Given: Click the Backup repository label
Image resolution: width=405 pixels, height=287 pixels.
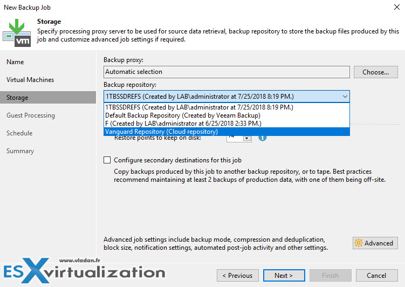Looking at the screenshot, I should pyautogui.click(x=130, y=85).
